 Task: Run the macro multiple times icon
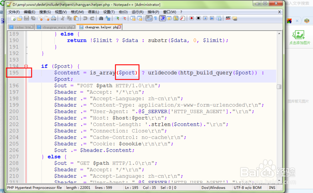click(x=212, y=18)
